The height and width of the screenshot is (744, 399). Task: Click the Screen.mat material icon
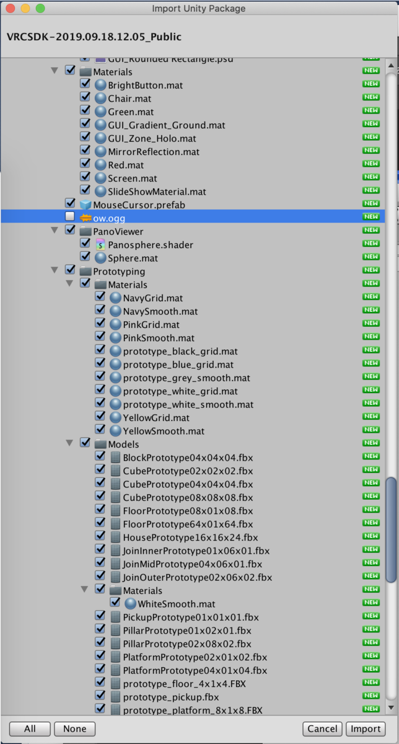[100, 178]
